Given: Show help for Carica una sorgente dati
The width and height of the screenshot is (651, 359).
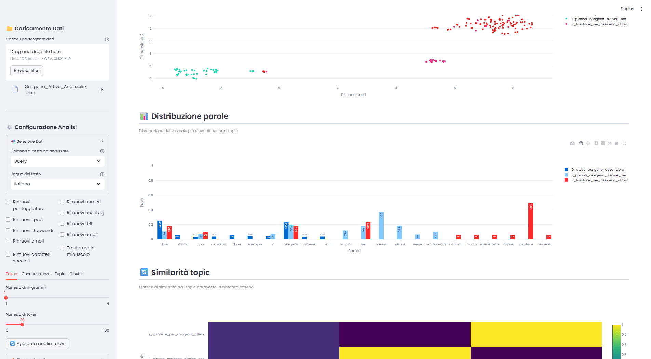Looking at the screenshot, I should pyautogui.click(x=107, y=39).
